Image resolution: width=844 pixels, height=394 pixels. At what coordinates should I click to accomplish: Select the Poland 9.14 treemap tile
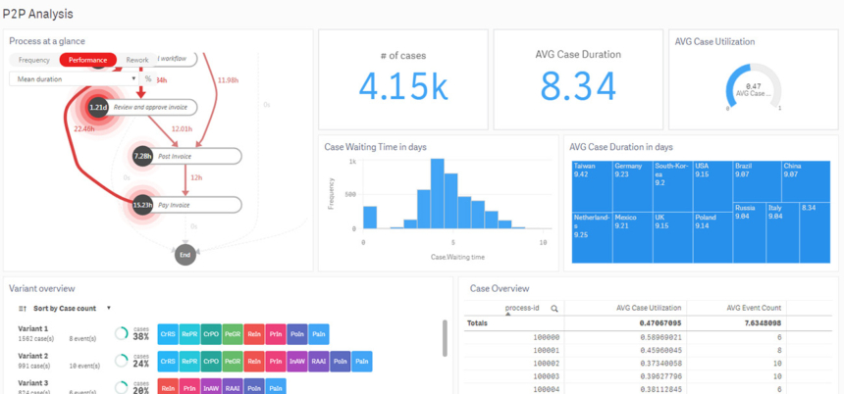pyautogui.click(x=712, y=237)
